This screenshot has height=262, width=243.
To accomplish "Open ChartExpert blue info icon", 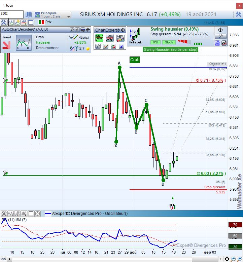I will [121, 46].
